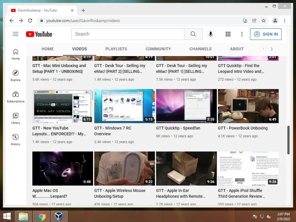Open Chrome profile avatar
The height and width of the screenshot is (222, 296).
[x=275, y=21]
